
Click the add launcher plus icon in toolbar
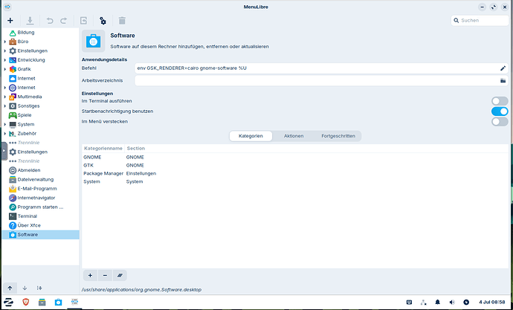coord(10,21)
